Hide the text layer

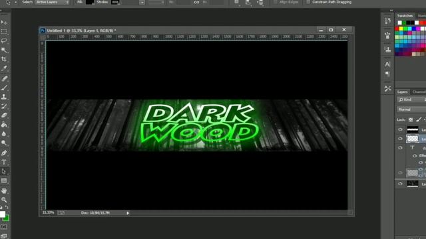[x=400, y=147]
